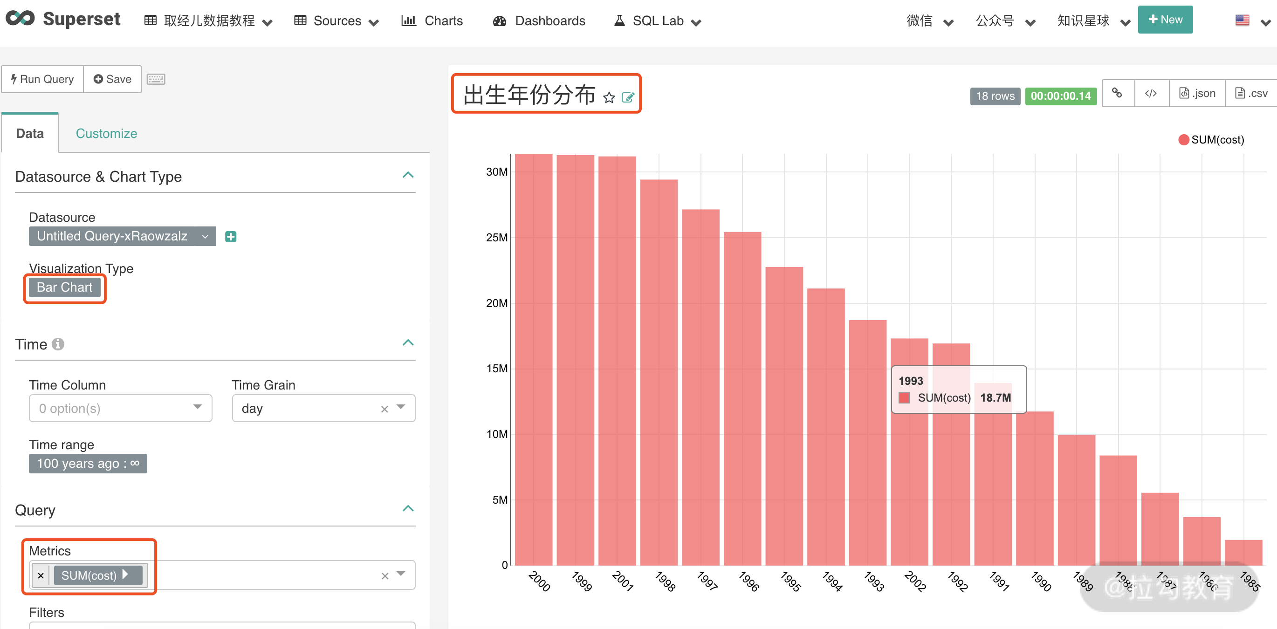The height and width of the screenshot is (629, 1277).
Task: Go to Dashboards page
Action: tap(539, 21)
